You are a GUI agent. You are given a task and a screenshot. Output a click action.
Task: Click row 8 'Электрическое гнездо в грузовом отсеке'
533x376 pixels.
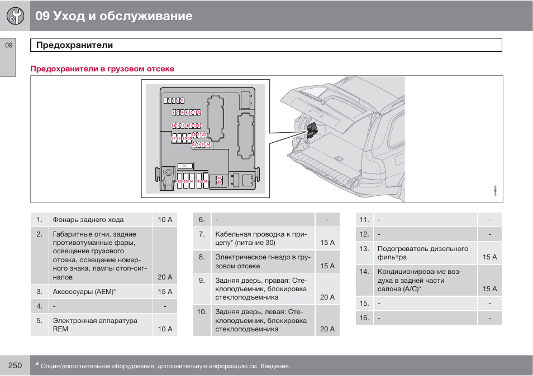click(266, 262)
